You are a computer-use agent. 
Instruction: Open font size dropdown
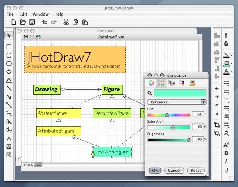pyautogui.click(x=226, y=145)
